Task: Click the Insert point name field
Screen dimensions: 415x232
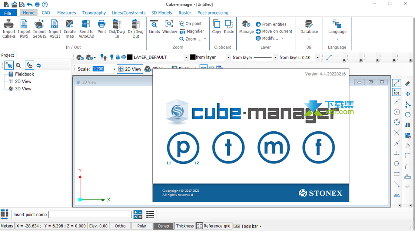Action: [90, 215]
